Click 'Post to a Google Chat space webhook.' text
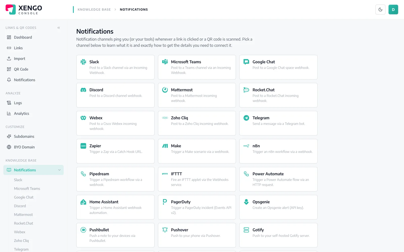 (x=281, y=68)
